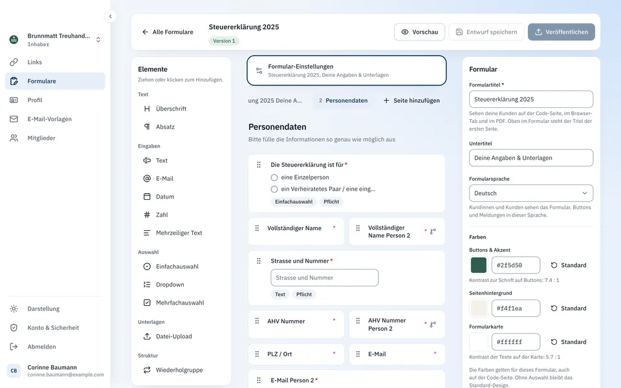The height and width of the screenshot is (388, 621).
Task: Select the 'ein Verheiratetes Paar' radio option
Action: point(274,189)
